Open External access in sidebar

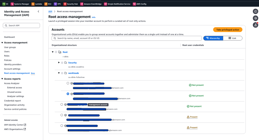[14, 88]
